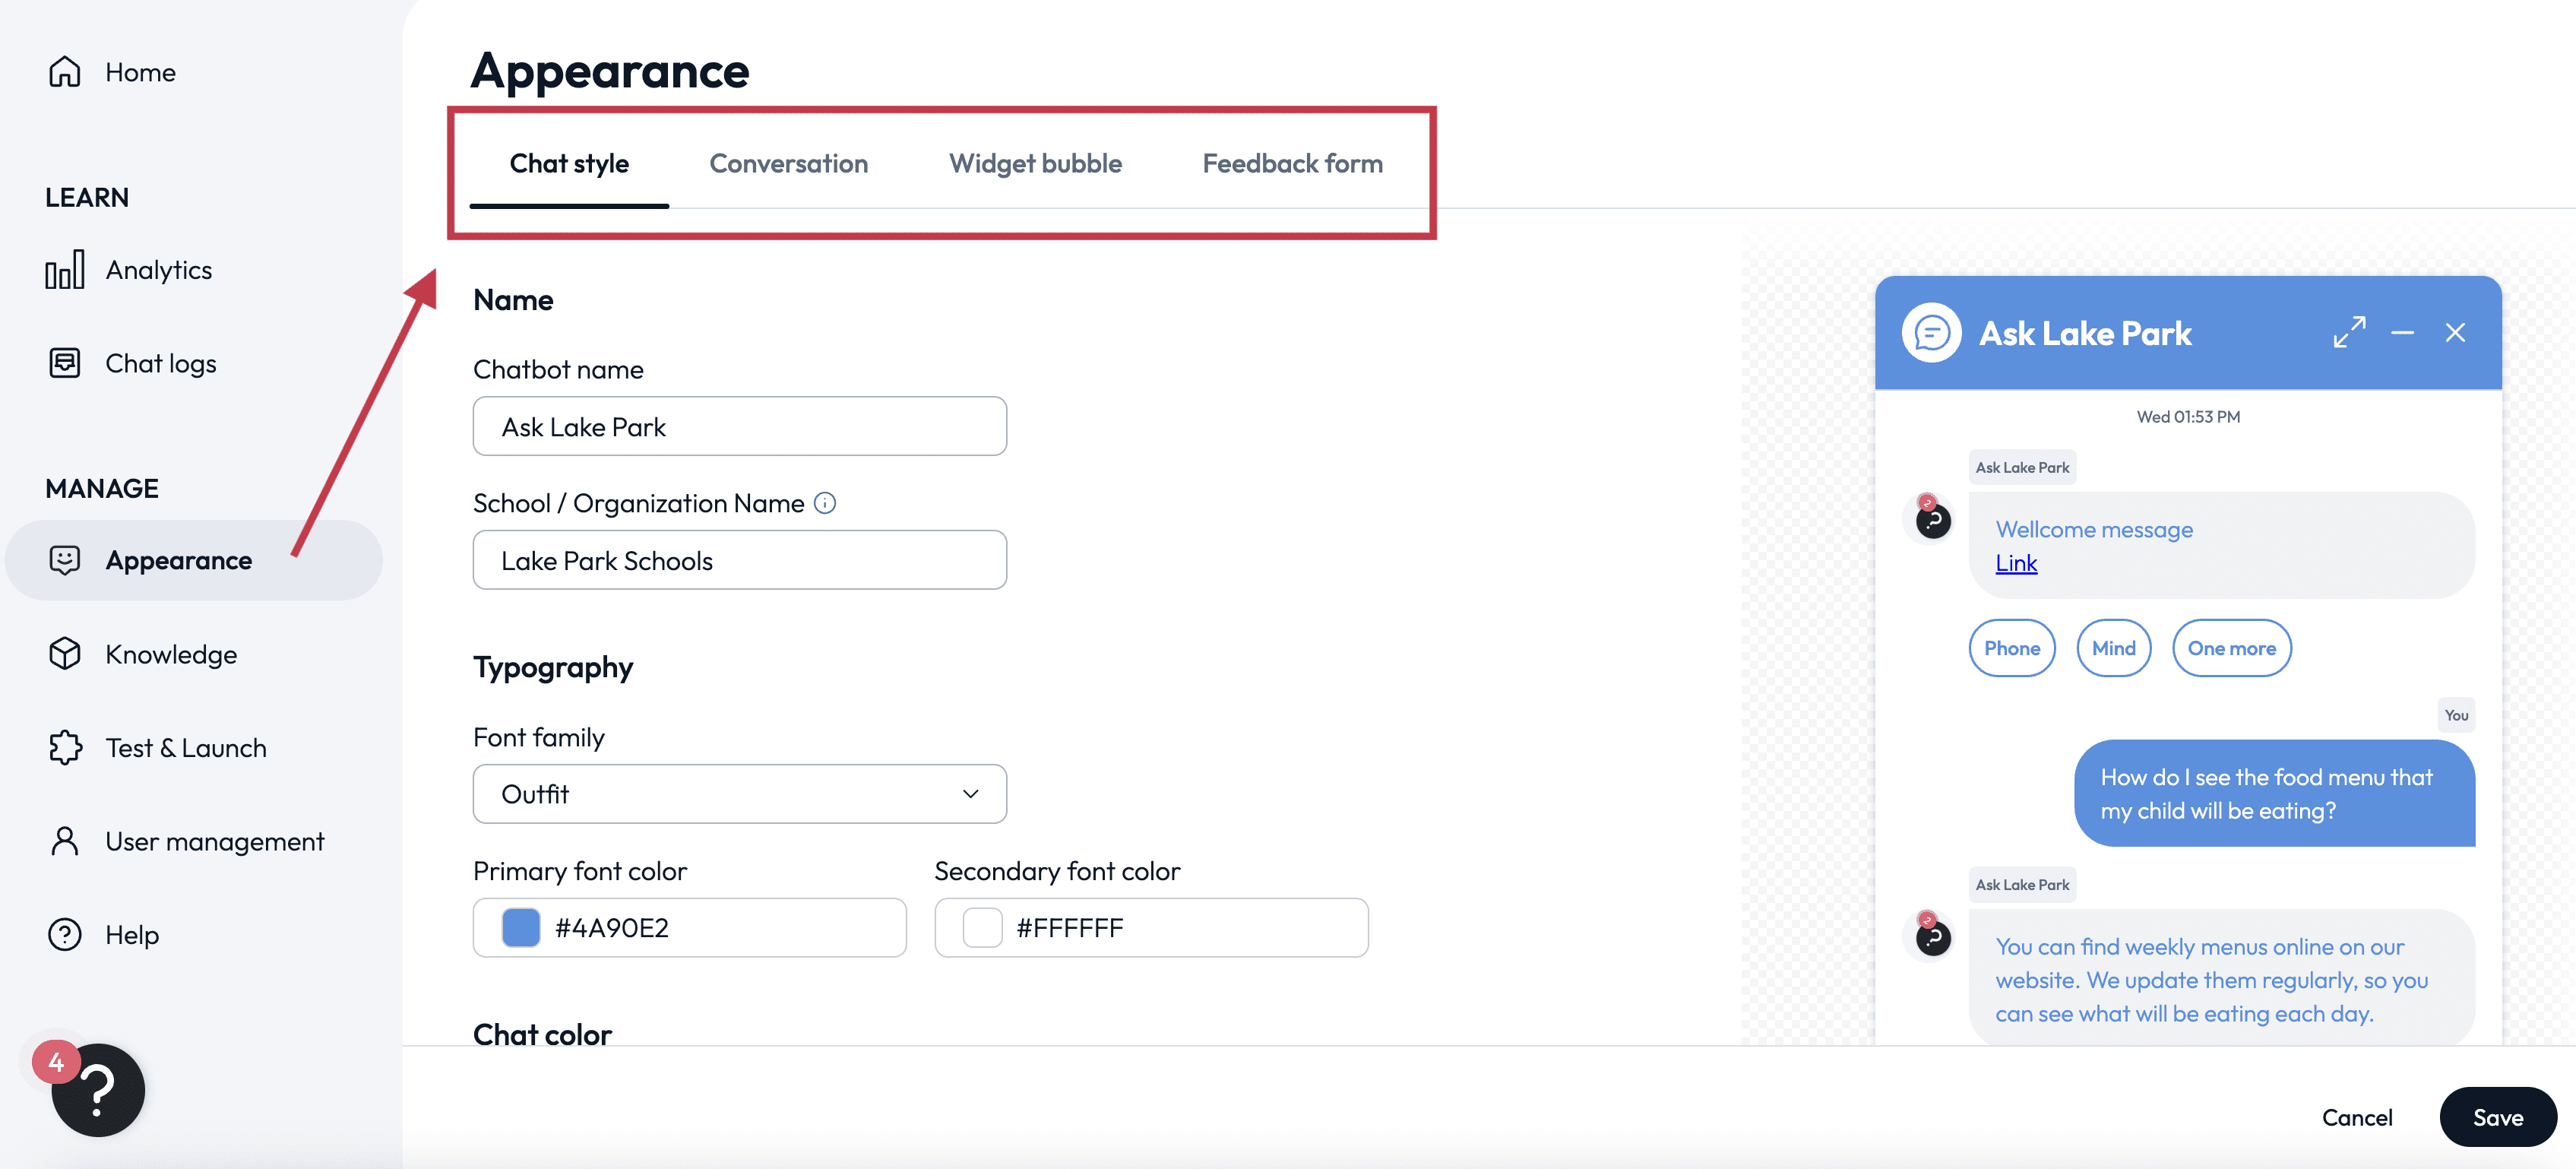Image resolution: width=2576 pixels, height=1169 pixels.
Task: Click the chat bubble logo in preview header
Action: 1932,333
